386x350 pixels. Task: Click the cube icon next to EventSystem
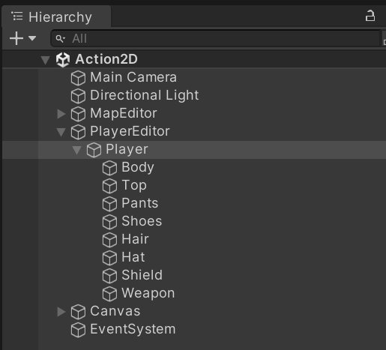(78, 330)
